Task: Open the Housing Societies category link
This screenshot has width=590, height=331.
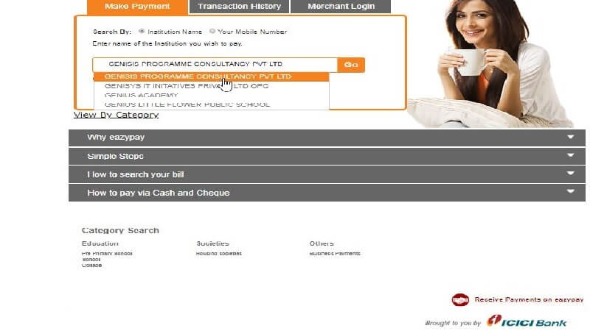Action: pyautogui.click(x=218, y=254)
